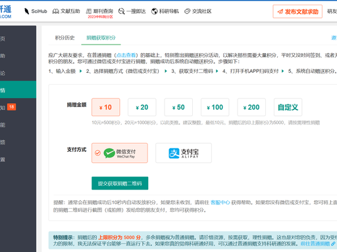The width and height of the screenshot is (337, 252).
Task: Switch to the 积分历史 tab
Action: 65,38
